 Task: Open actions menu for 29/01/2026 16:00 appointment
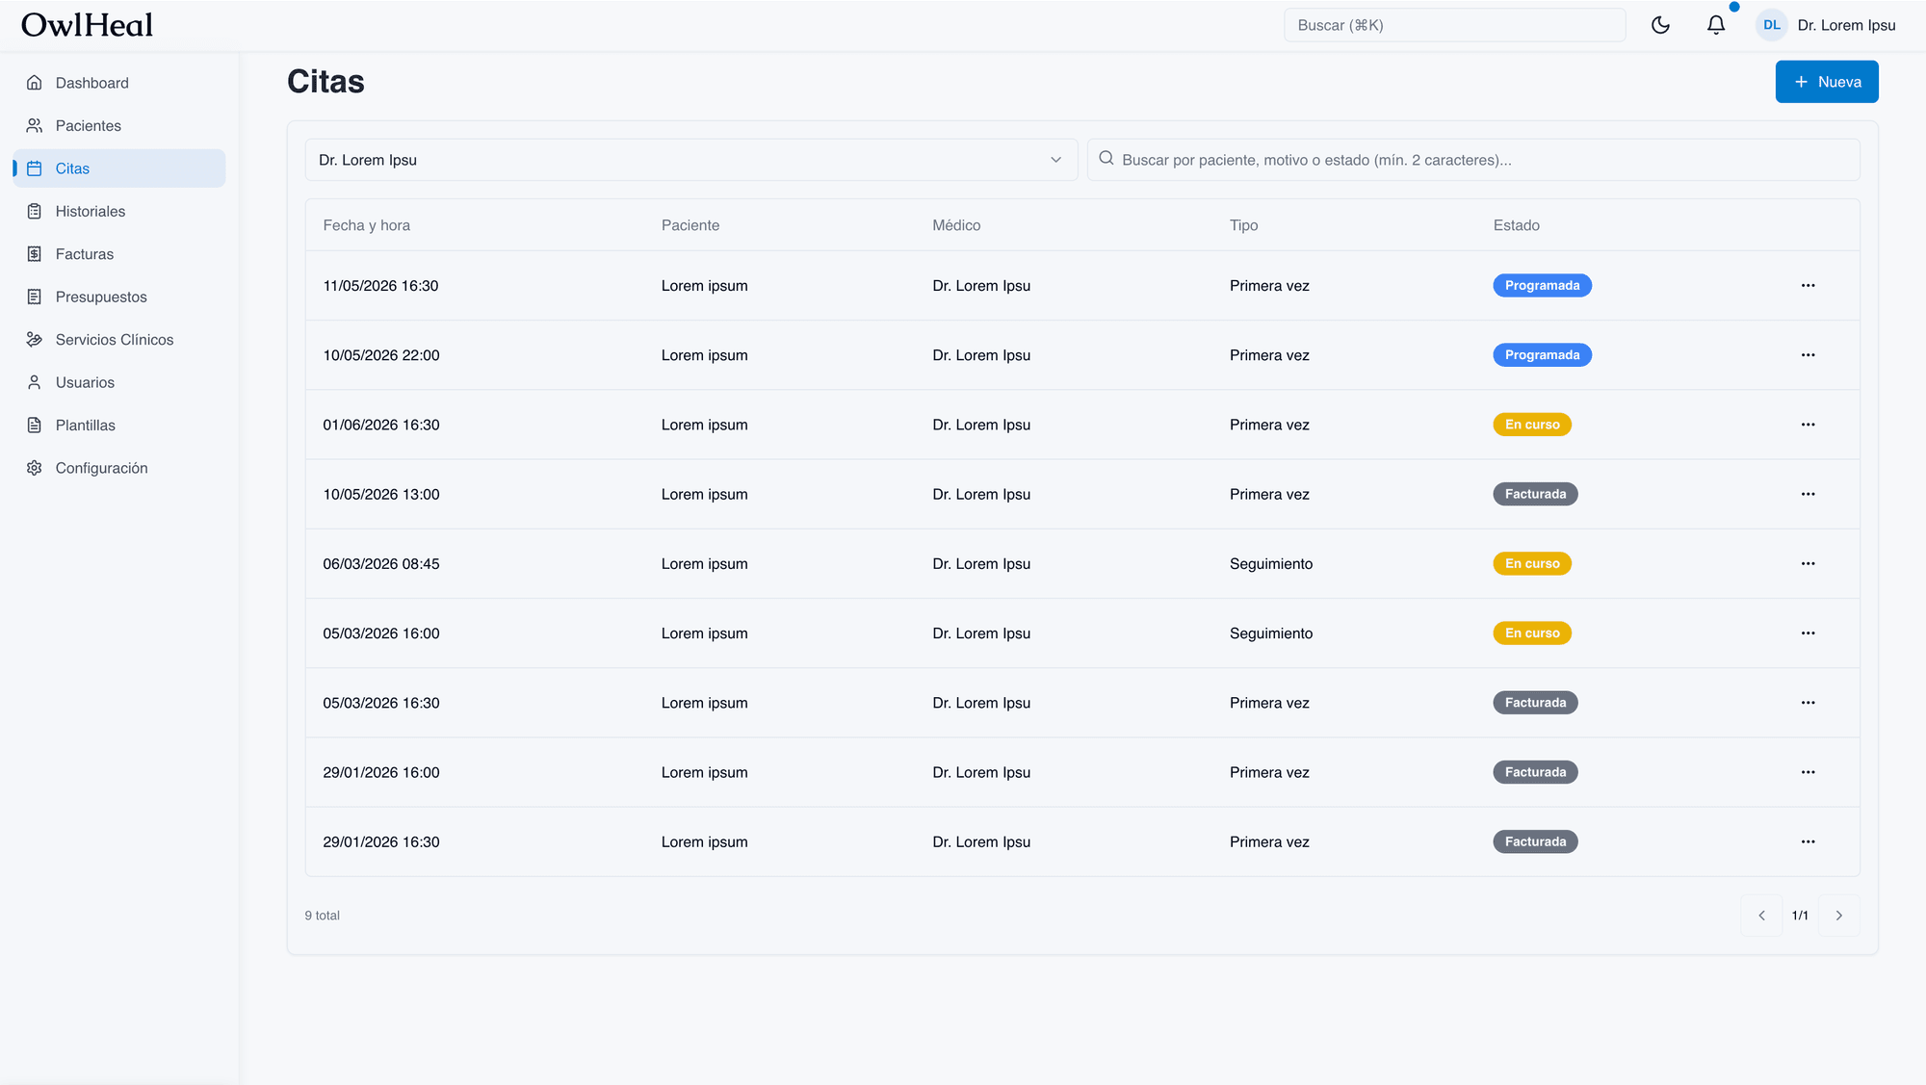(x=1808, y=772)
